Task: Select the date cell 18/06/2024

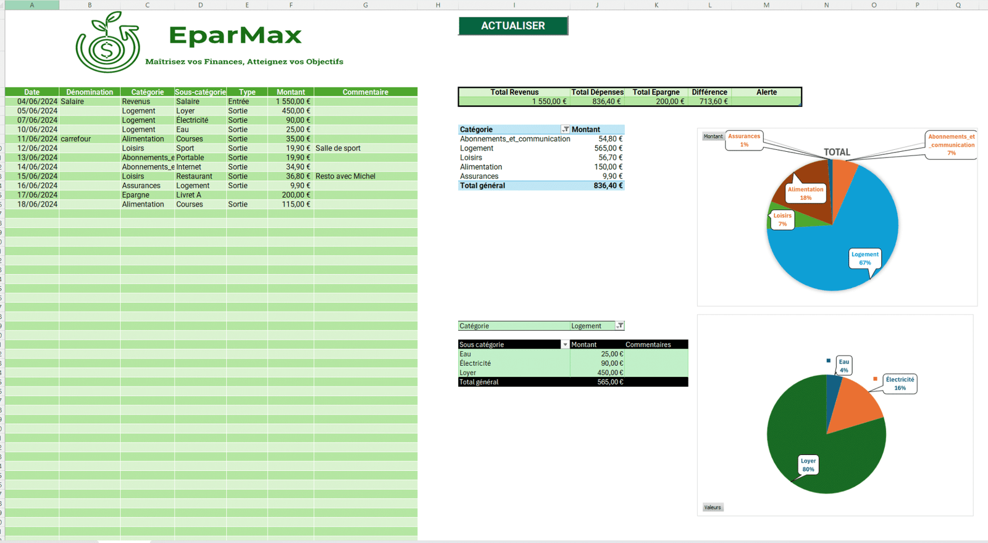Action: click(x=32, y=204)
